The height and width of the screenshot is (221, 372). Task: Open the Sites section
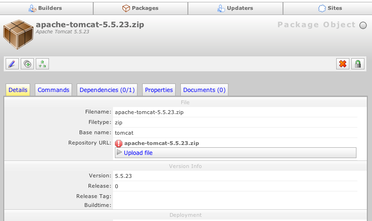328,8
